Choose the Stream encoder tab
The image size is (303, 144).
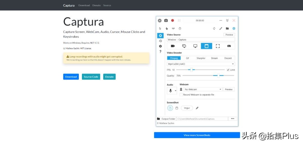click(214, 58)
